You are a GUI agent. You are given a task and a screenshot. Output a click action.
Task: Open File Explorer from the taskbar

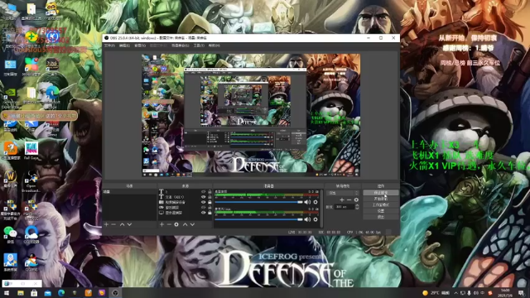[x=21, y=293]
